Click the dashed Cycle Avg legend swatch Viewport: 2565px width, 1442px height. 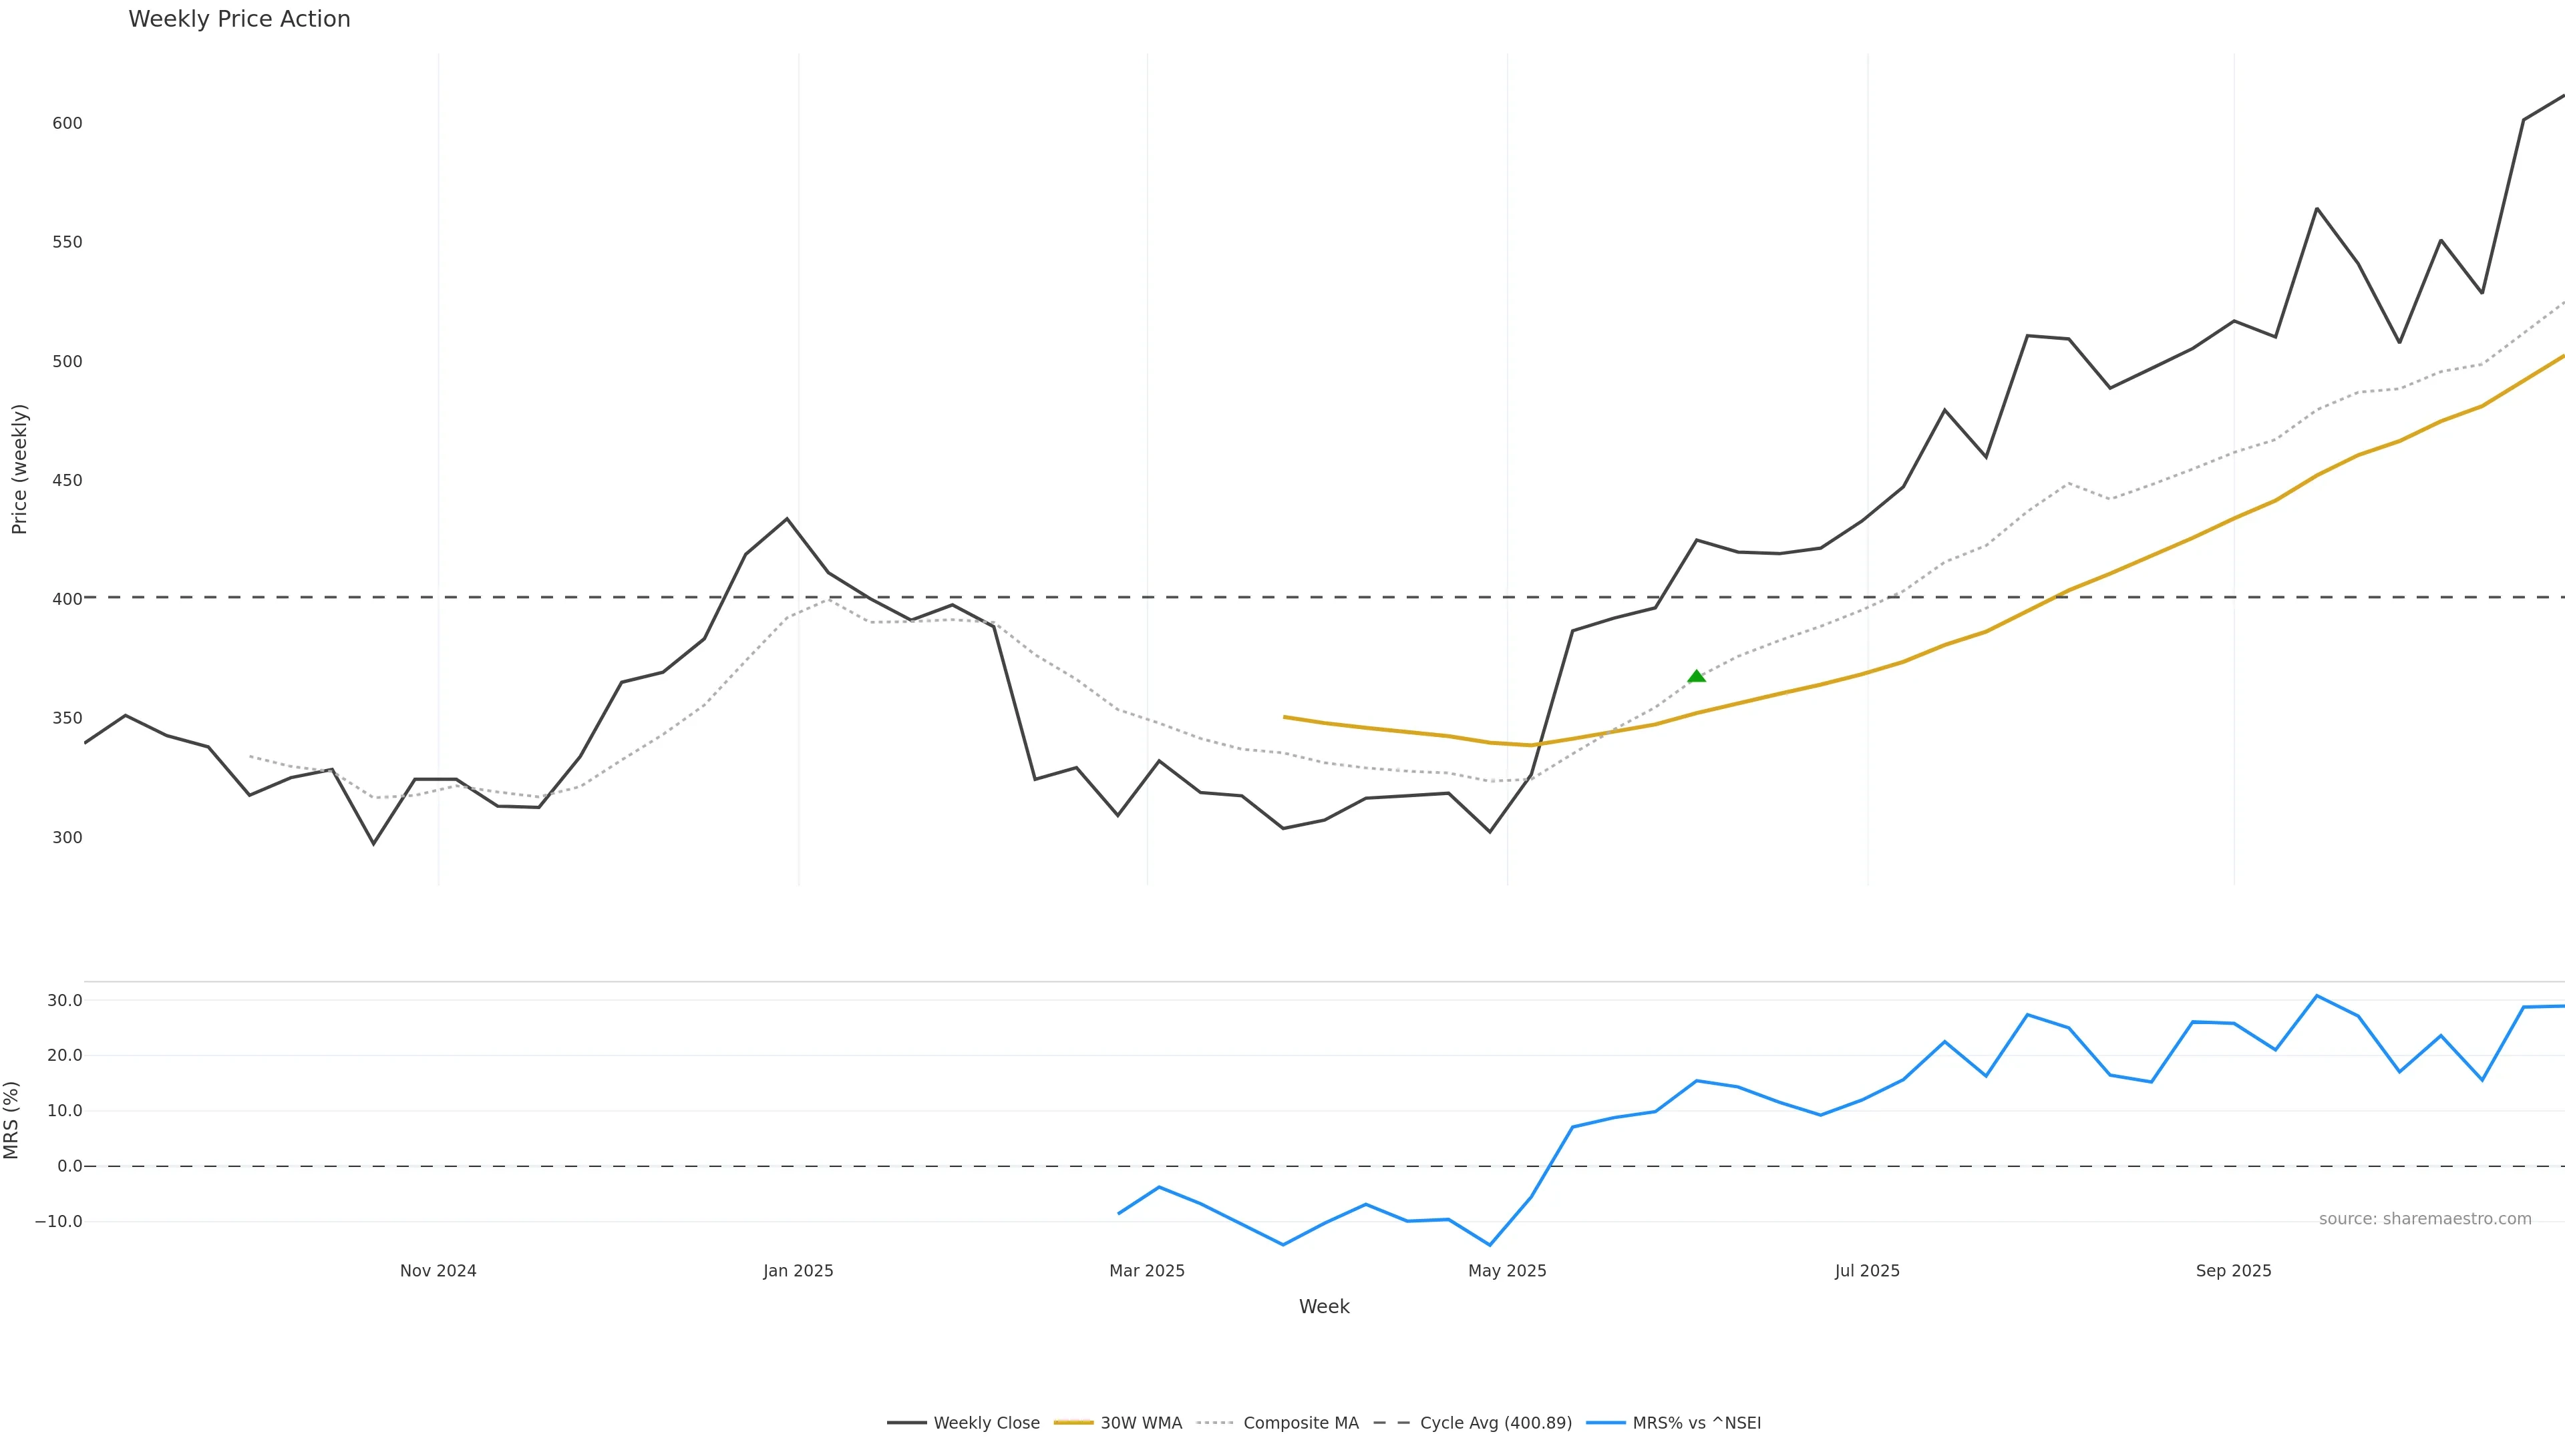(x=1392, y=1423)
